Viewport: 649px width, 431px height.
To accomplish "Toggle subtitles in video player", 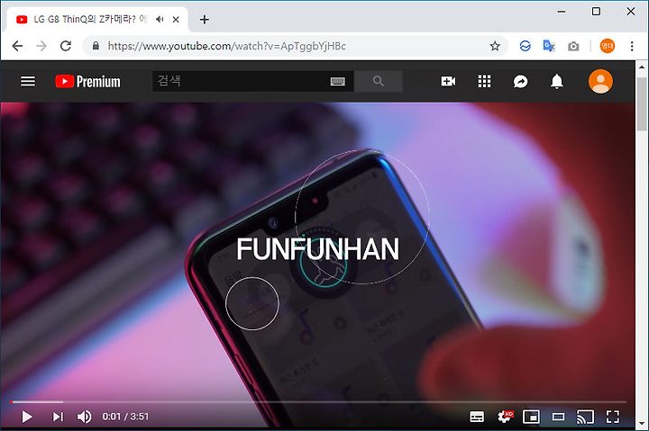I will point(477,417).
